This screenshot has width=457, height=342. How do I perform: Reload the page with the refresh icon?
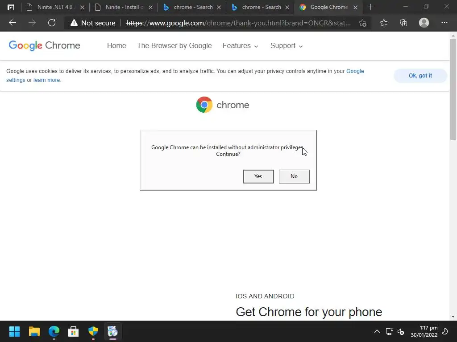tap(52, 23)
